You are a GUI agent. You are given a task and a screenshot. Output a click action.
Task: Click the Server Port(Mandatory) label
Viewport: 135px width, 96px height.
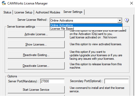(24, 81)
